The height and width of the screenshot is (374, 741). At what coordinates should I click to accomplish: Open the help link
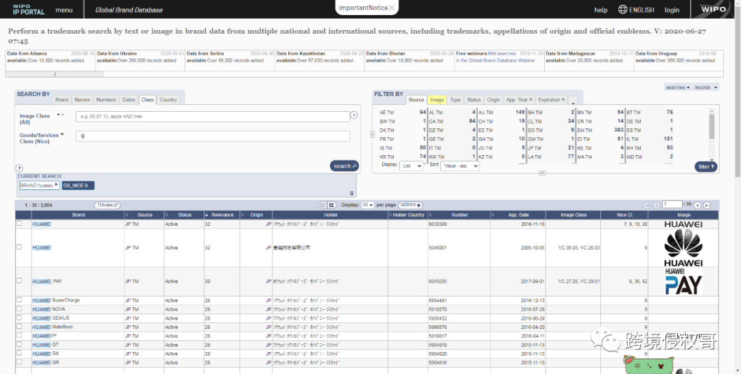coord(600,10)
